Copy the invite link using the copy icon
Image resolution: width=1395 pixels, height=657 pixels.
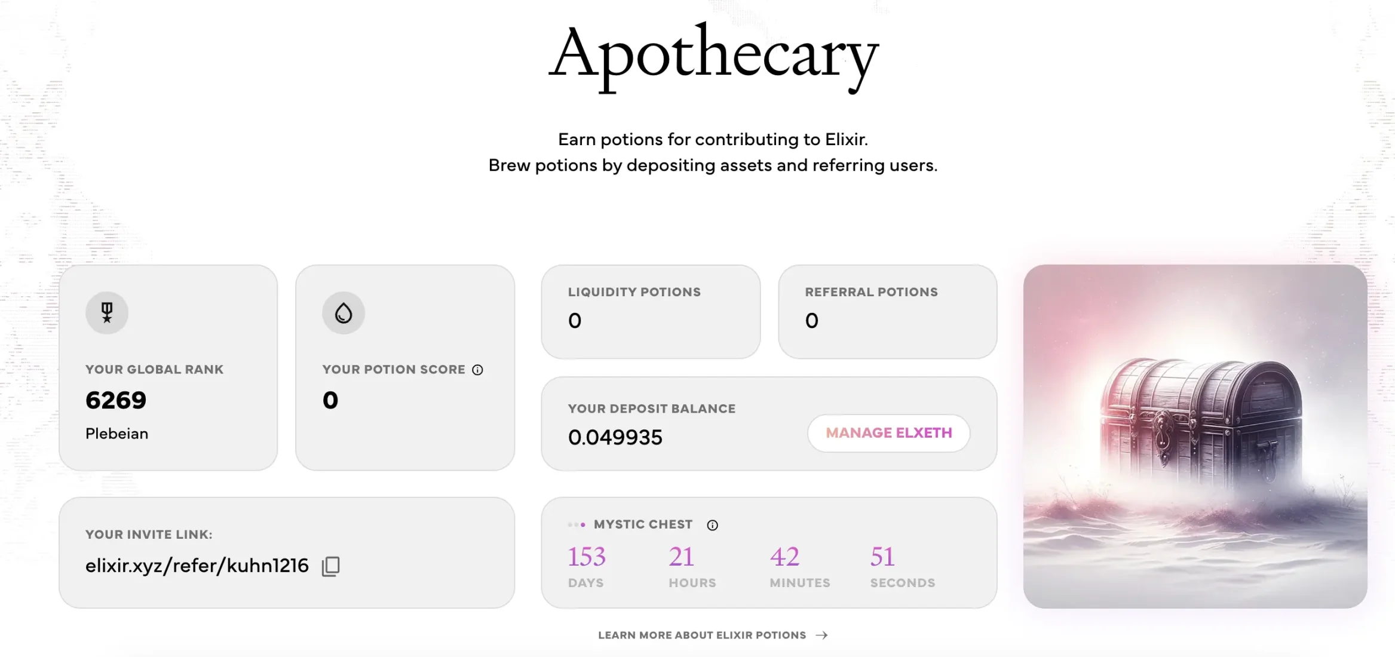click(x=331, y=566)
